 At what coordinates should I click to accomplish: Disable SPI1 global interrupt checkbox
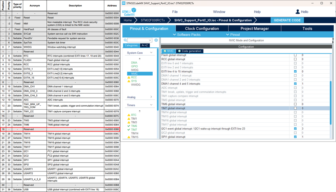pos(295,137)
